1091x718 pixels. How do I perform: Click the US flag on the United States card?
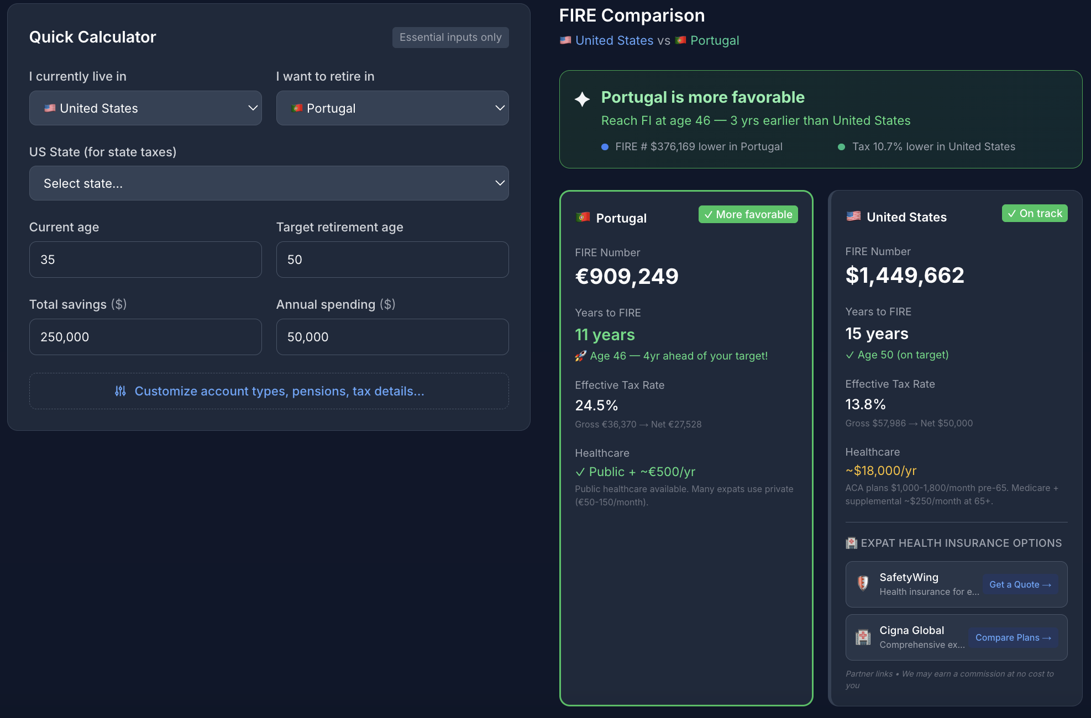[x=853, y=216]
